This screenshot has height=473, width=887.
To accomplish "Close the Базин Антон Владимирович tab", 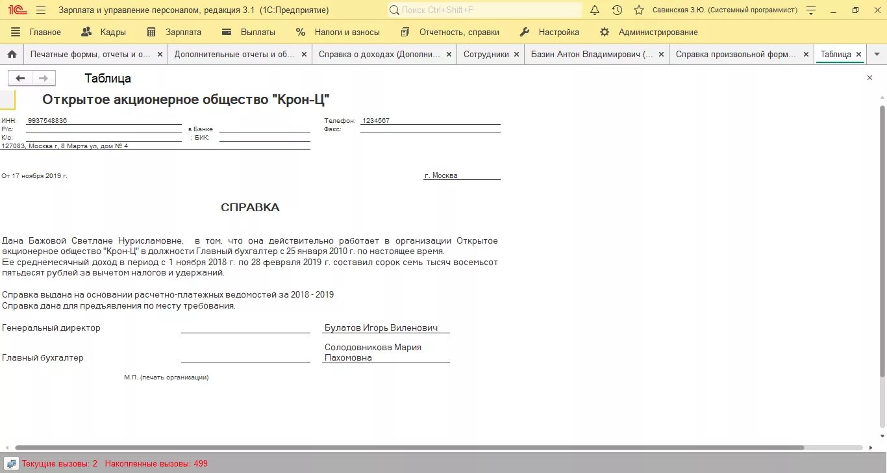I will [x=661, y=55].
